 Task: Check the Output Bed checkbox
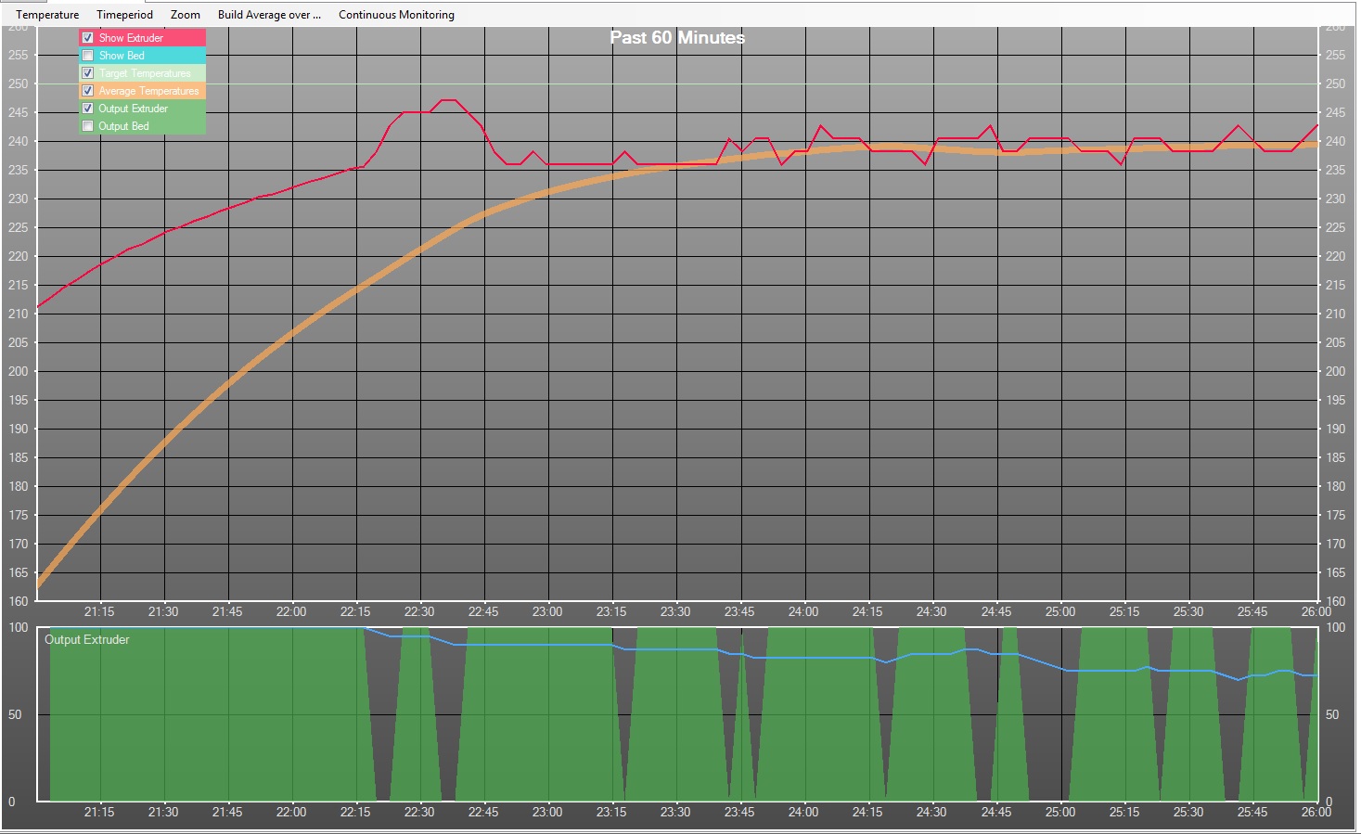88,126
